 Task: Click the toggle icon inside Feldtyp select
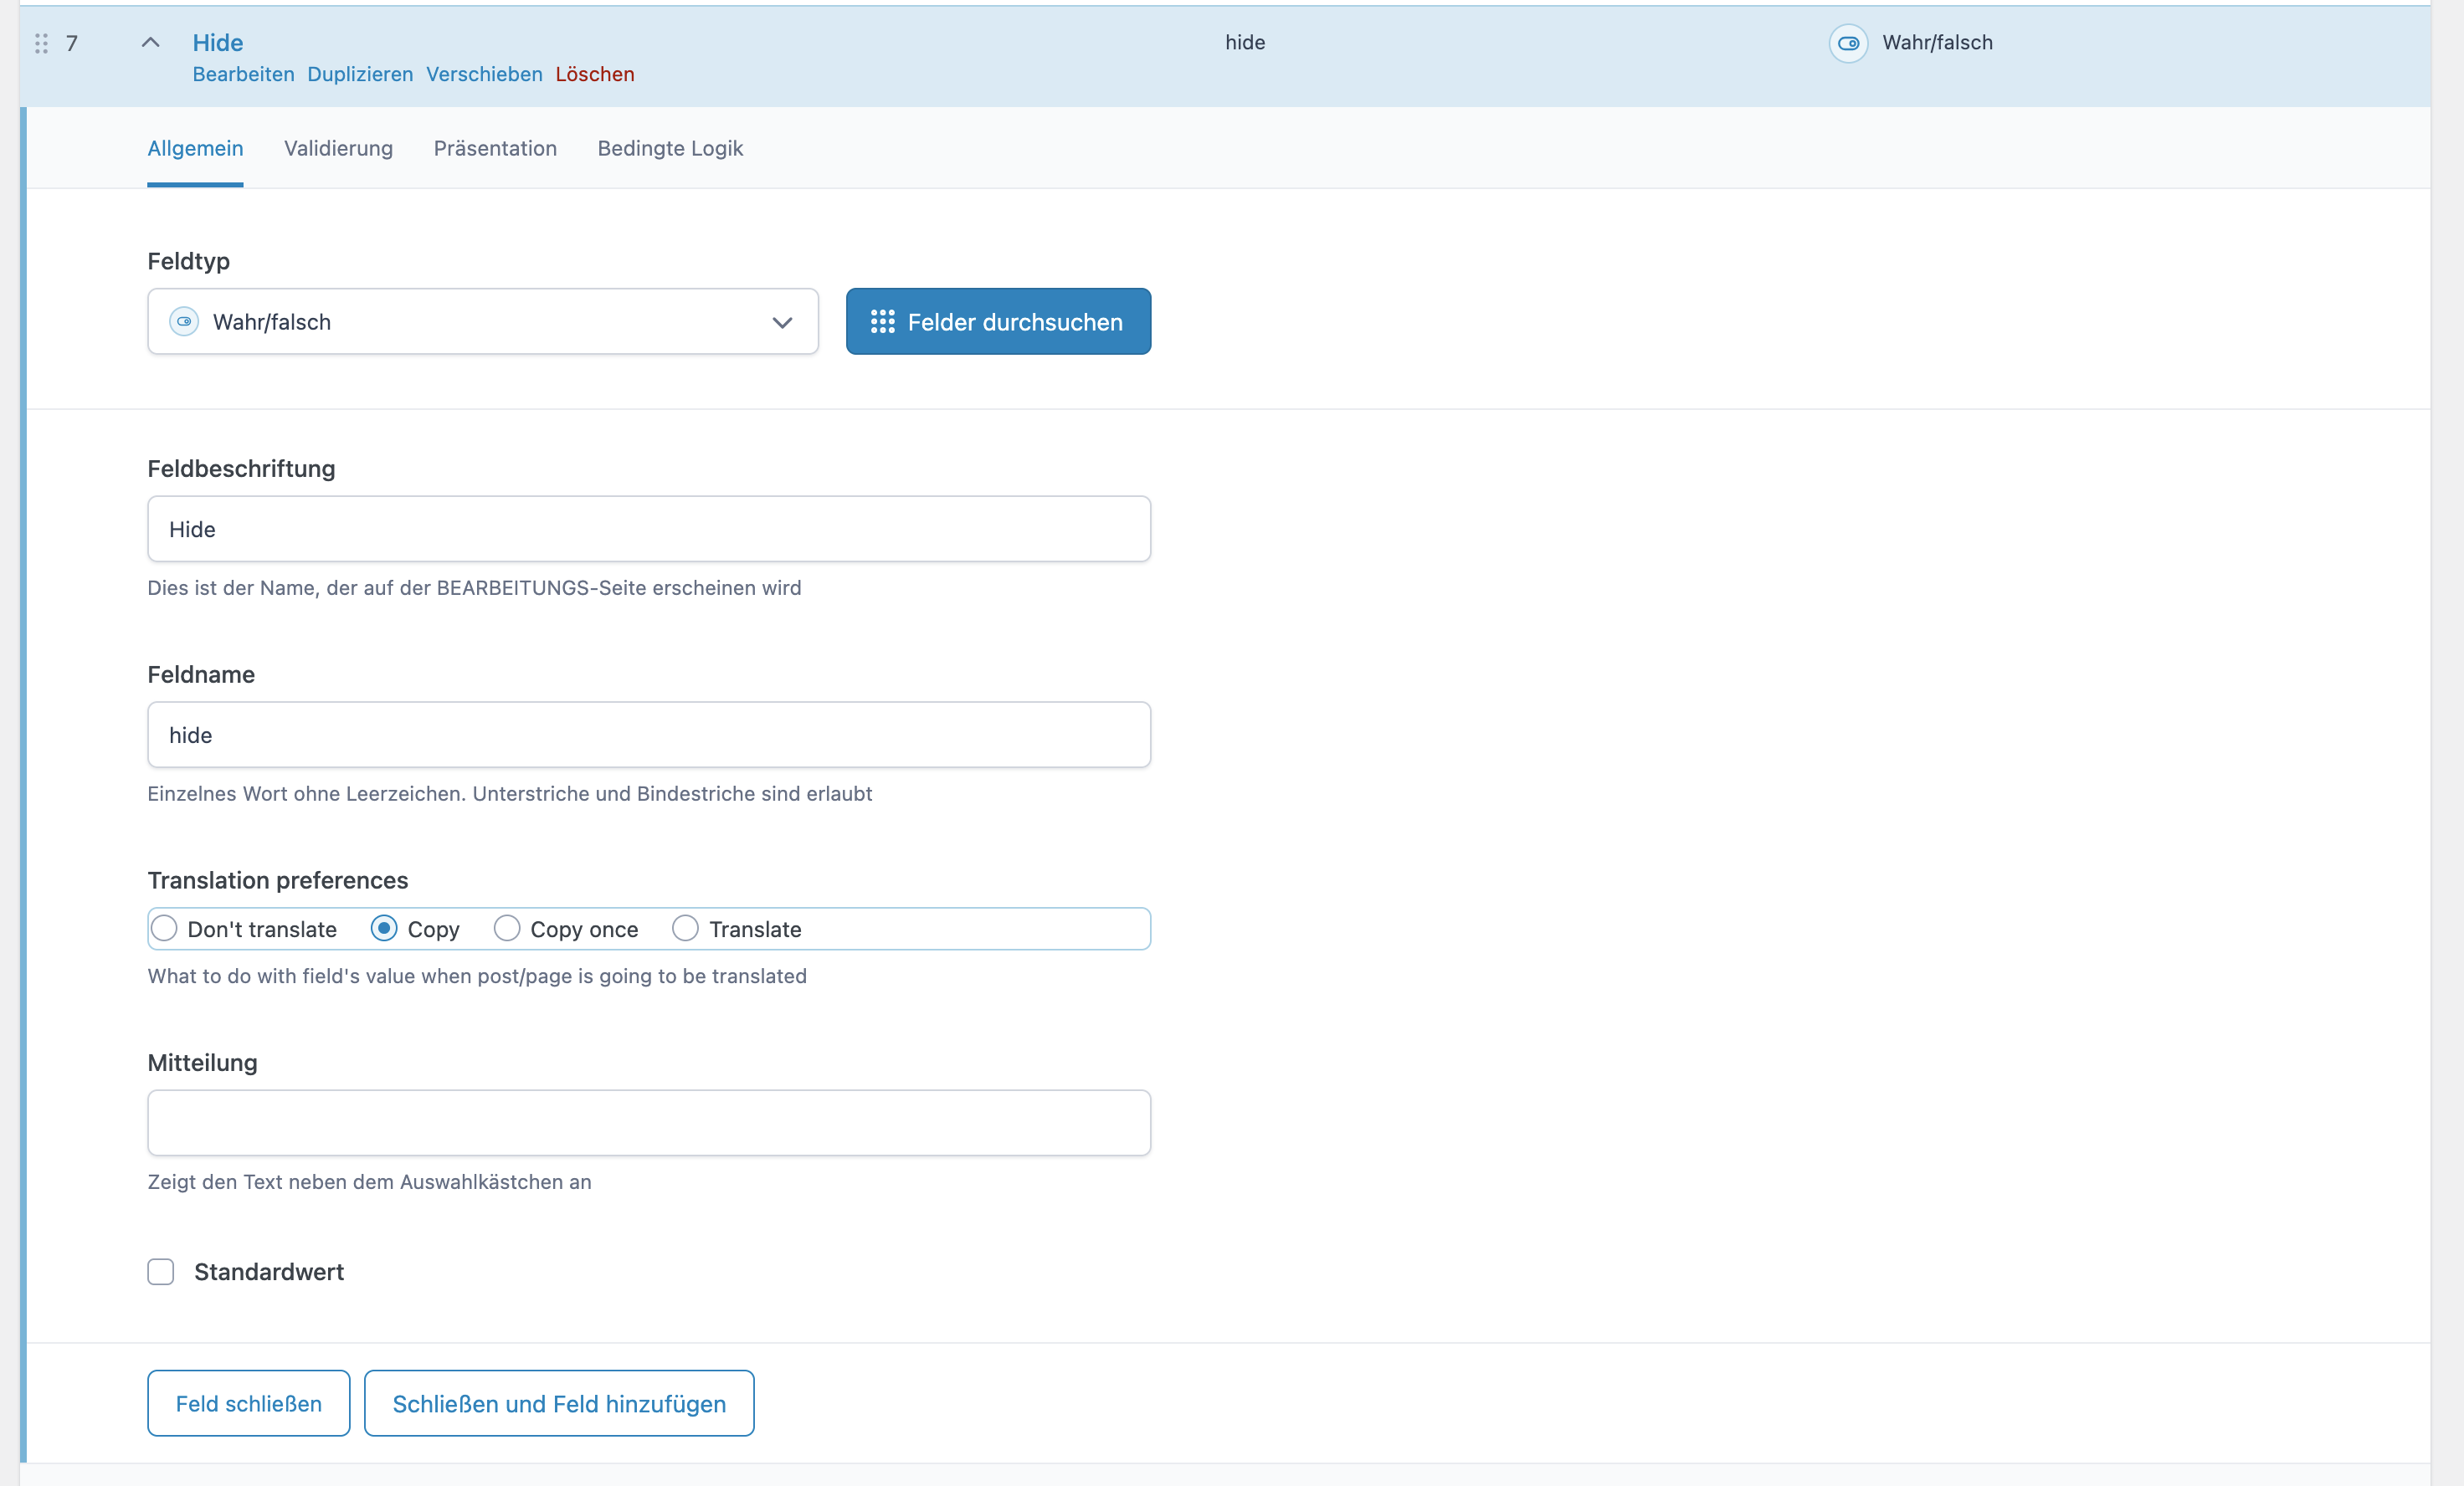pyautogui.click(x=184, y=322)
